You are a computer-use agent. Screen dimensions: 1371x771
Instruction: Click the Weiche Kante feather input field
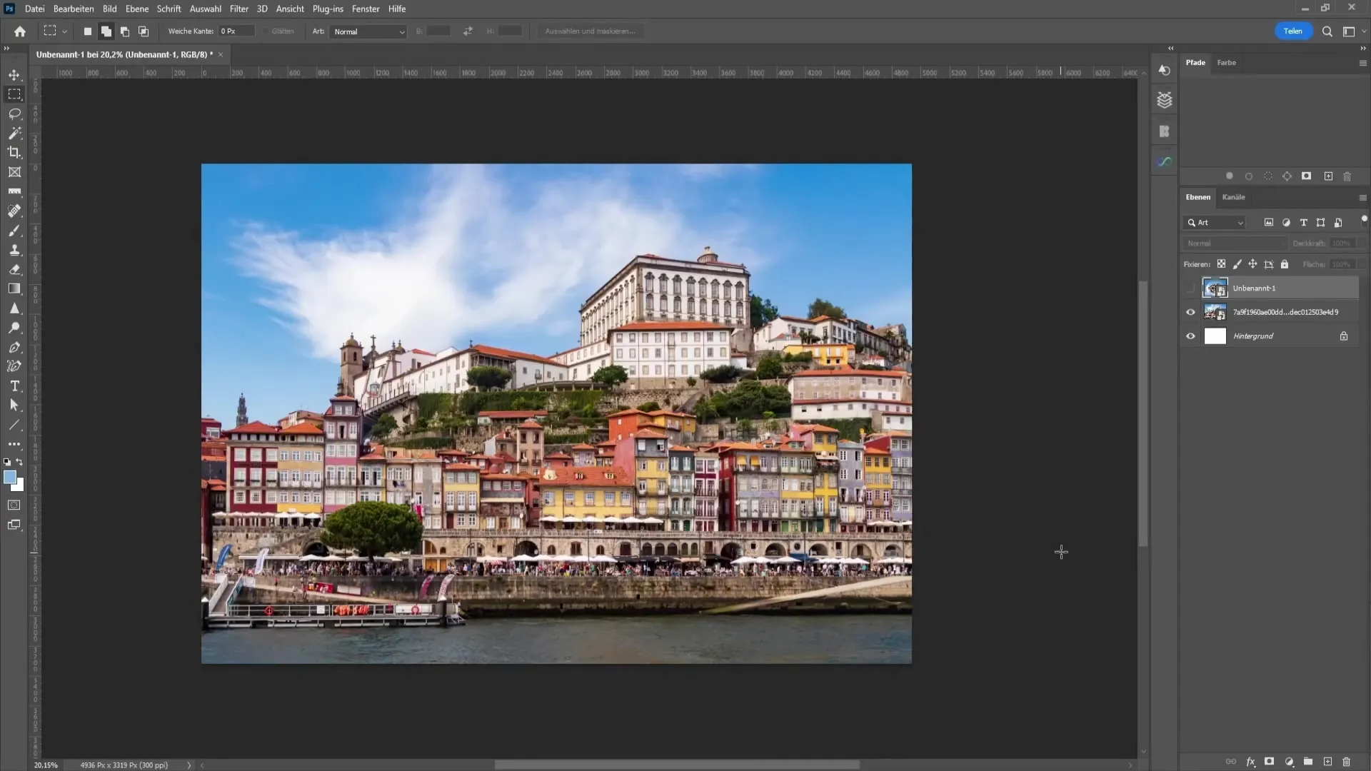click(236, 31)
